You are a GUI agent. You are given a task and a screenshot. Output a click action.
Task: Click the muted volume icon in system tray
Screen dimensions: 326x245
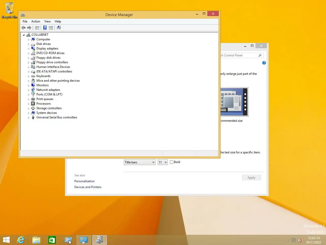pyautogui.click(x=300, y=240)
